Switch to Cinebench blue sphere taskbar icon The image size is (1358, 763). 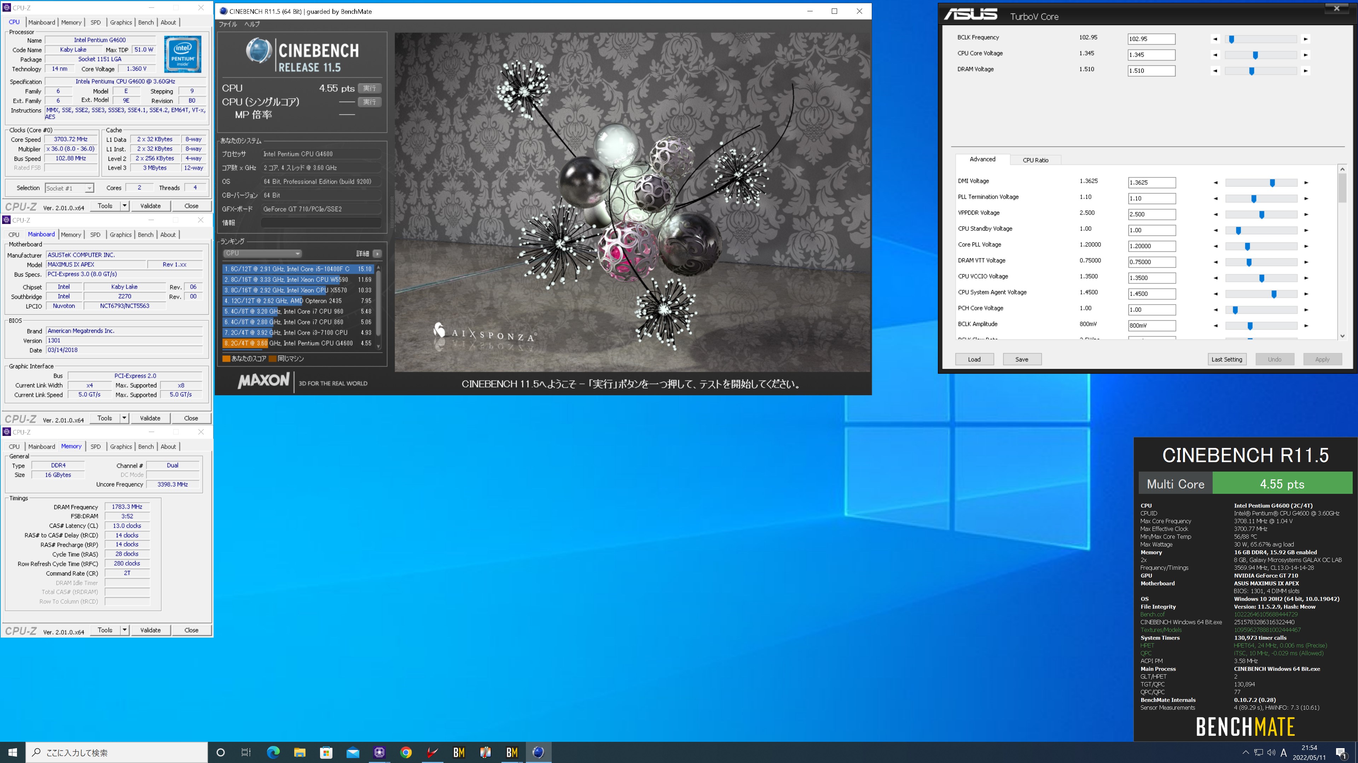pyautogui.click(x=538, y=752)
